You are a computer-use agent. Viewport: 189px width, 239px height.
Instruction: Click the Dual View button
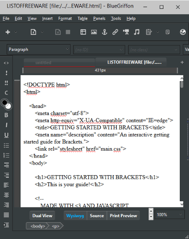point(42,215)
